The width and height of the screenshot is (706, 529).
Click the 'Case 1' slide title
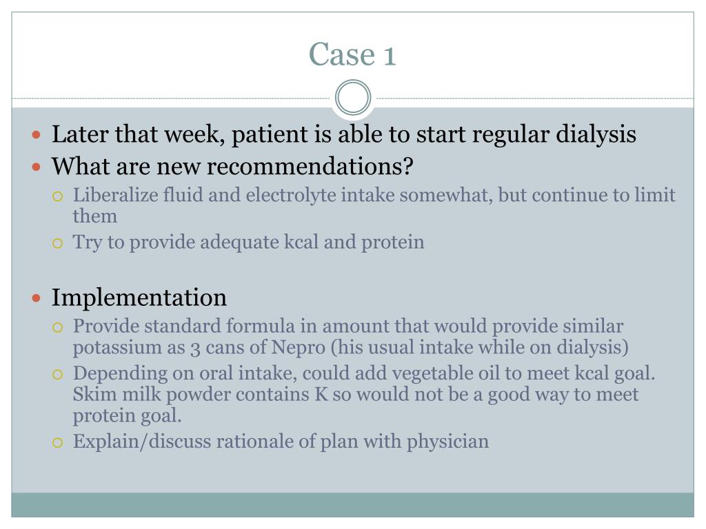[x=352, y=55]
